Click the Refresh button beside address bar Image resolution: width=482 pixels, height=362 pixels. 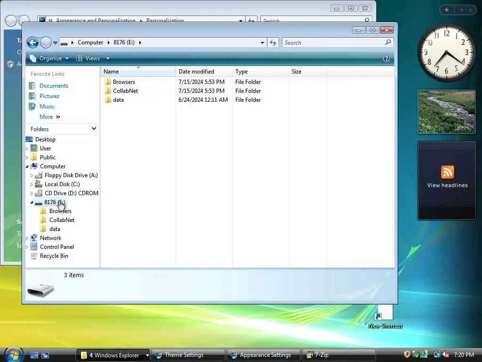tap(273, 42)
